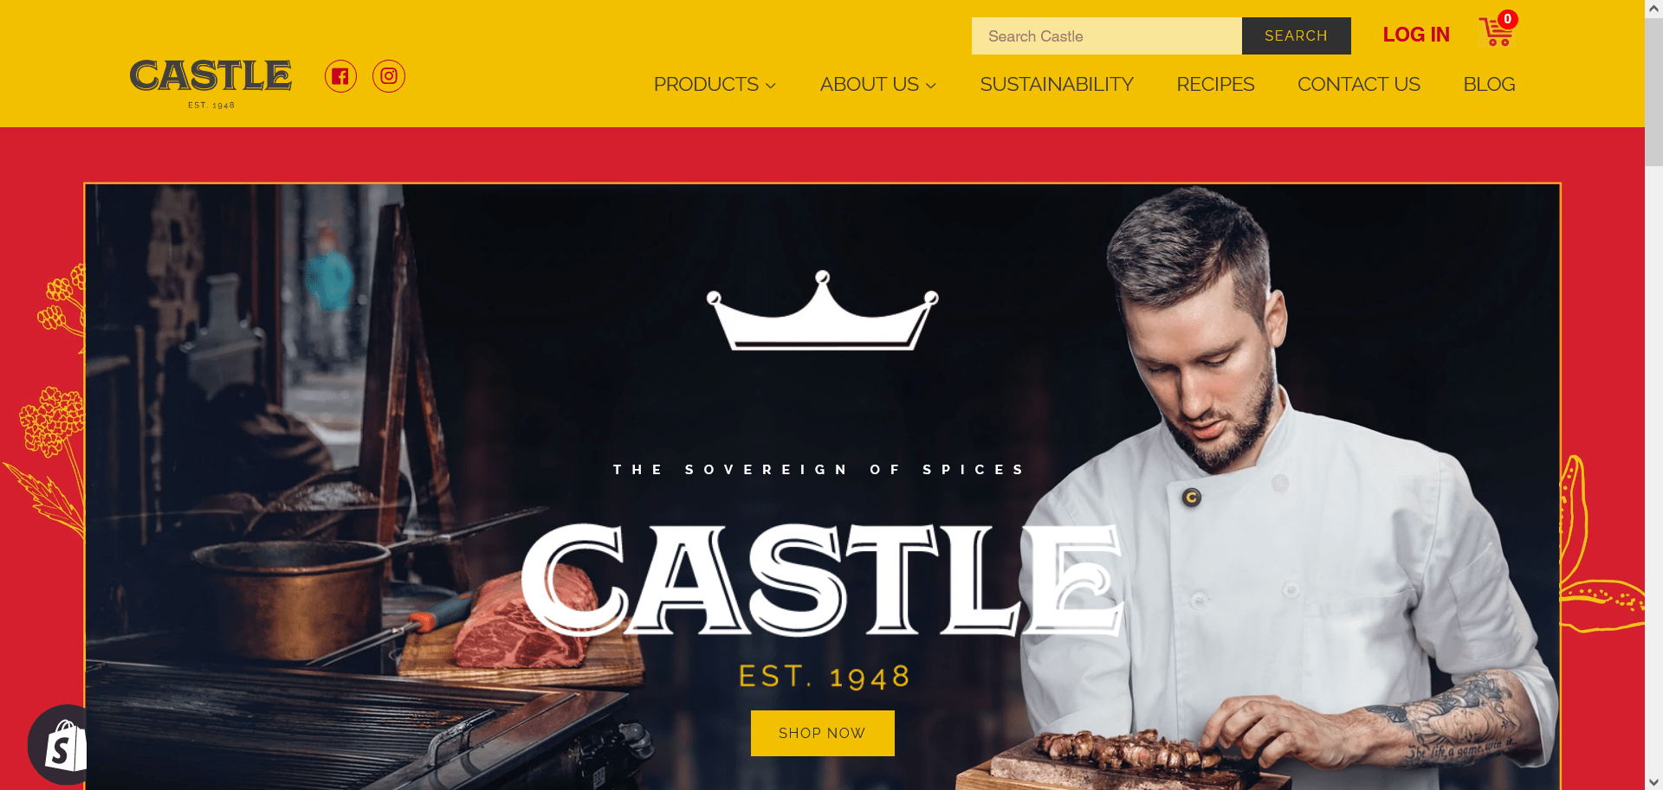Visit the Blog page
This screenshot has width=1663, height=790.
pyautogui.click(x=1489, y=85)
